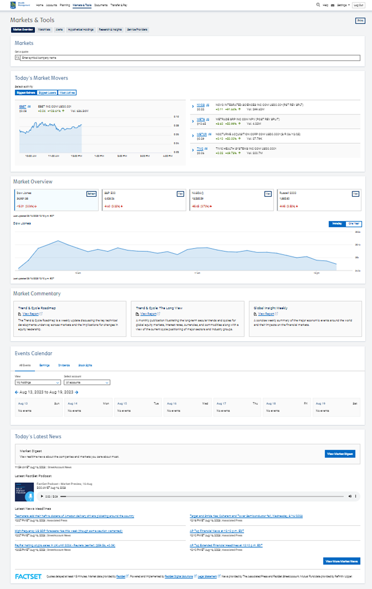
Task: Open the Settings dropdown in the header
Action: [343, 5]
